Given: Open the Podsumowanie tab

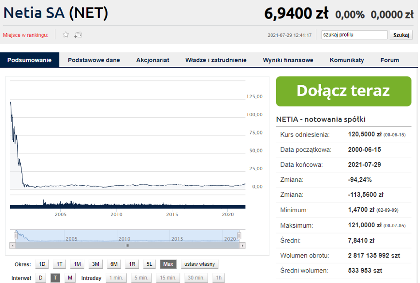Looking at the screenshot, I should [30, 60].
